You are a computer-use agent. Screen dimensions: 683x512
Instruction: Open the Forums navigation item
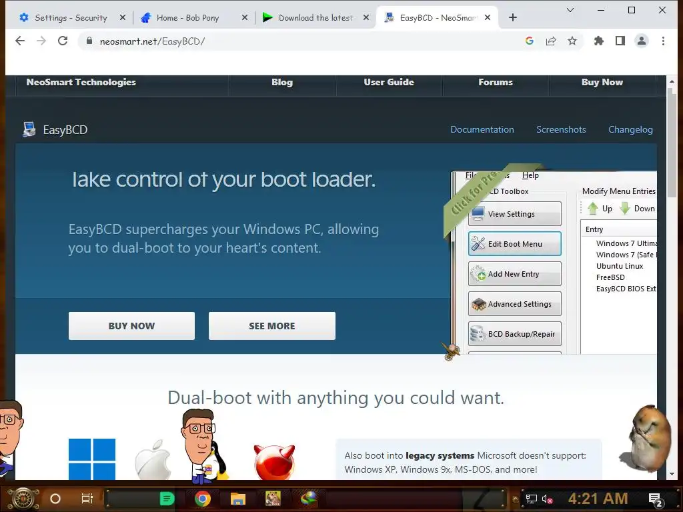coord(496,82)
